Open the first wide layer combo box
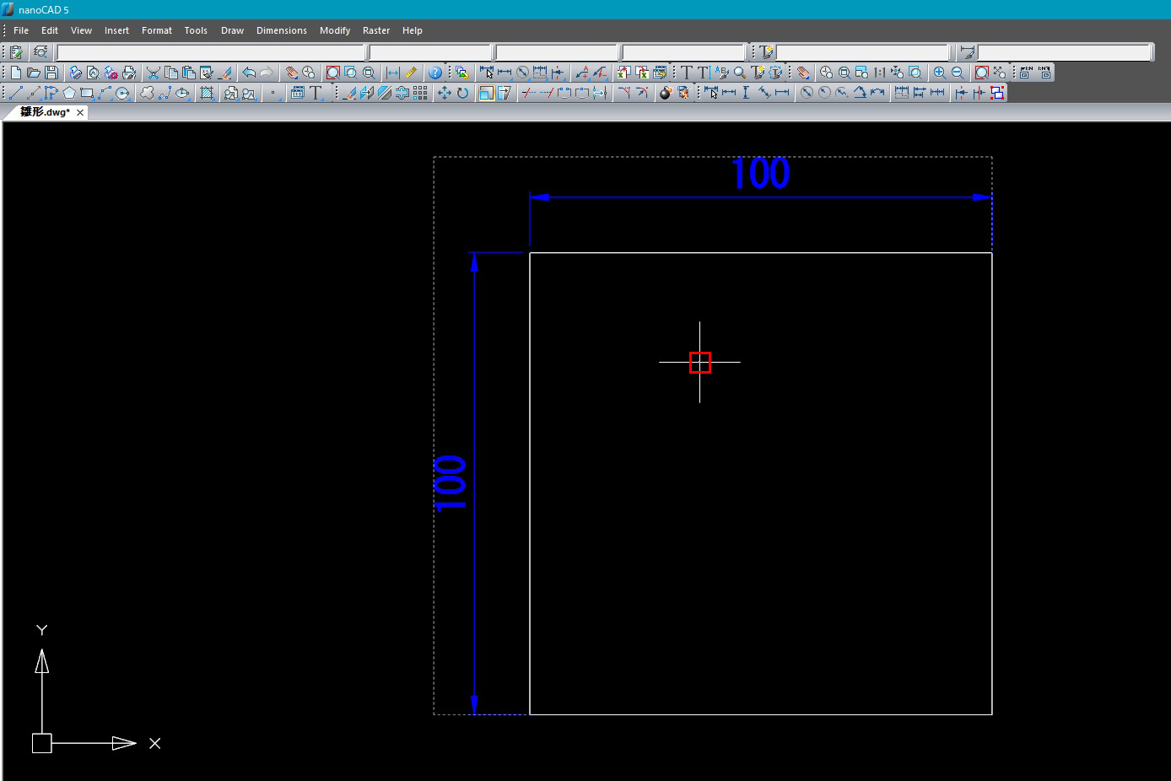Image resolution: width=1171 pixels, height=781 pixels. point(211,52)
